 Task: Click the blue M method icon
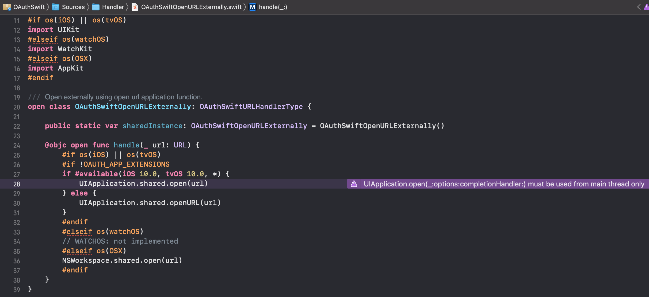pos(252,7)
